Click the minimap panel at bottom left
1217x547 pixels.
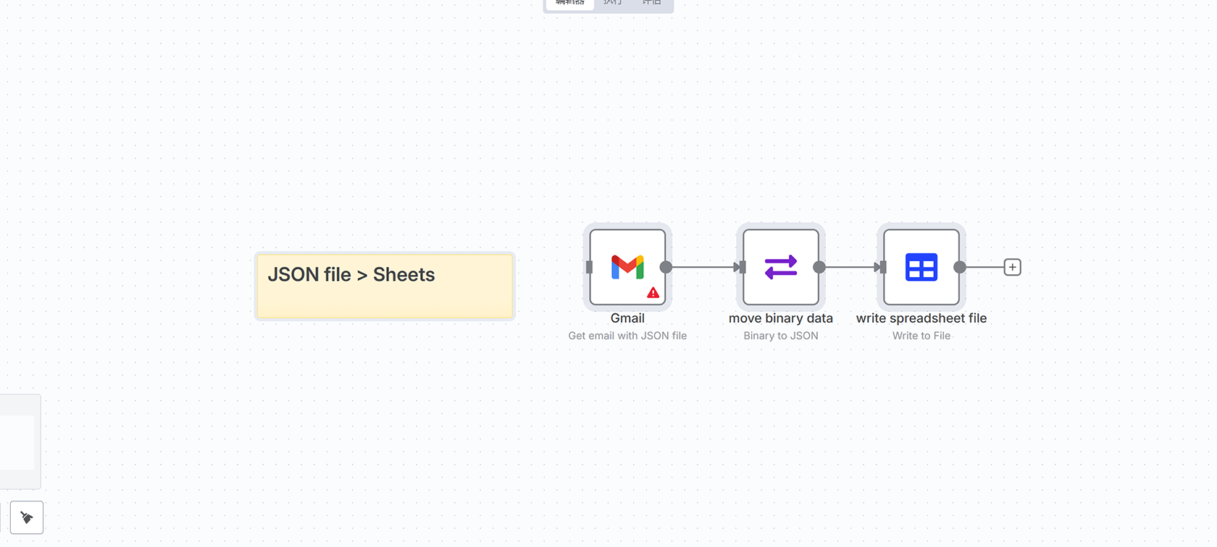click(x=19, y=441)
